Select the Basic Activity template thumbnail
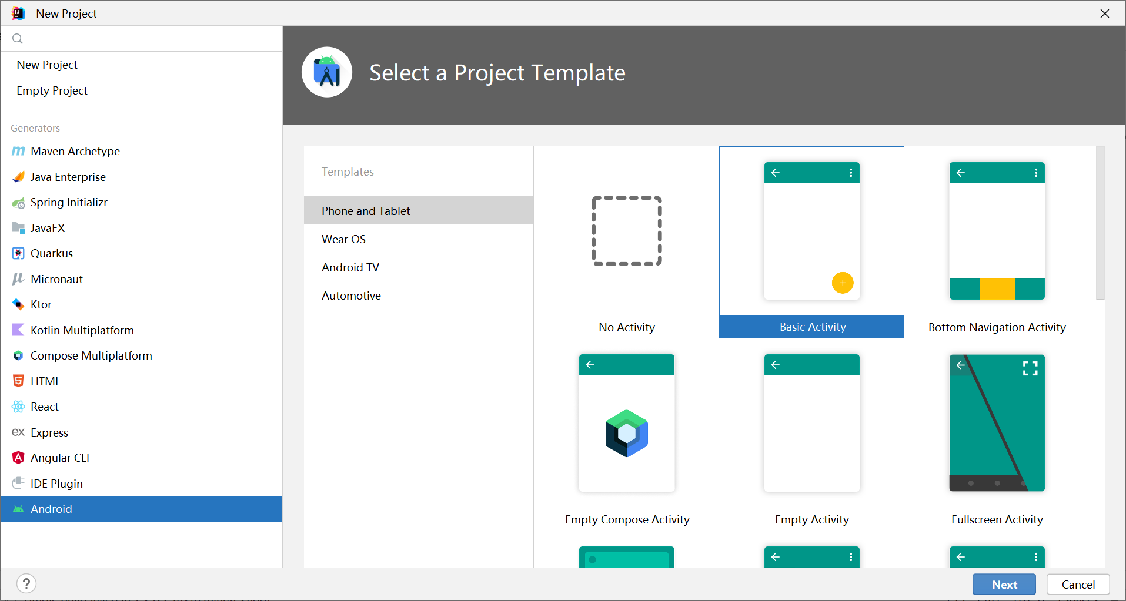Screen dimensions: 1126x601 [x=812, y=231]
